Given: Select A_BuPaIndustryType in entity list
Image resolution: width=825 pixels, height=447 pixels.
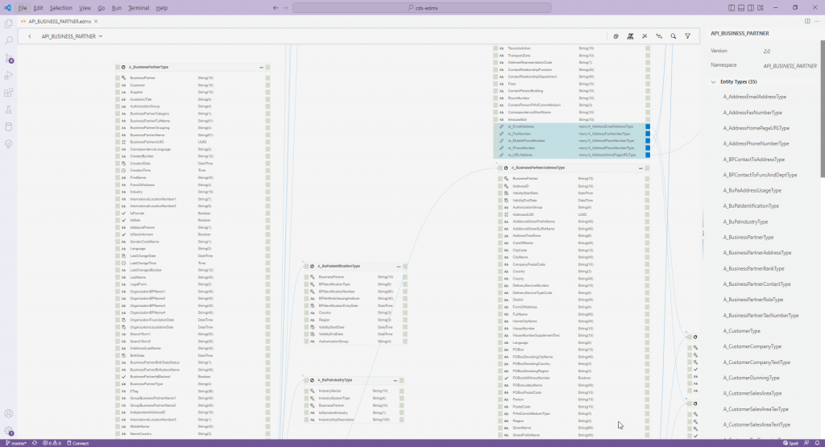Looking at the screenshot, I should tap(745, 222).
